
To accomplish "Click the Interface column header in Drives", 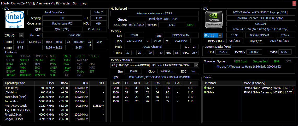I will (x=211, y=83).
